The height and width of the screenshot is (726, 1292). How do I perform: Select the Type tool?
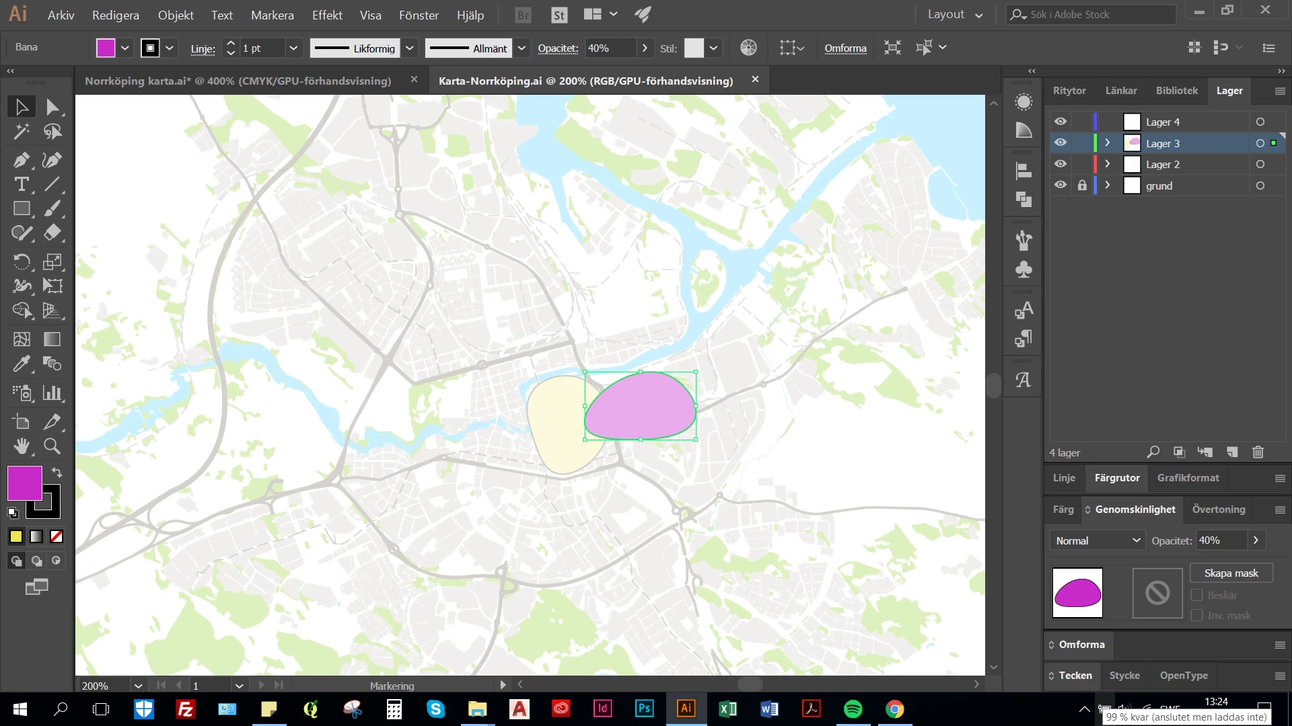pyautogui.click(x=21, y=184)
